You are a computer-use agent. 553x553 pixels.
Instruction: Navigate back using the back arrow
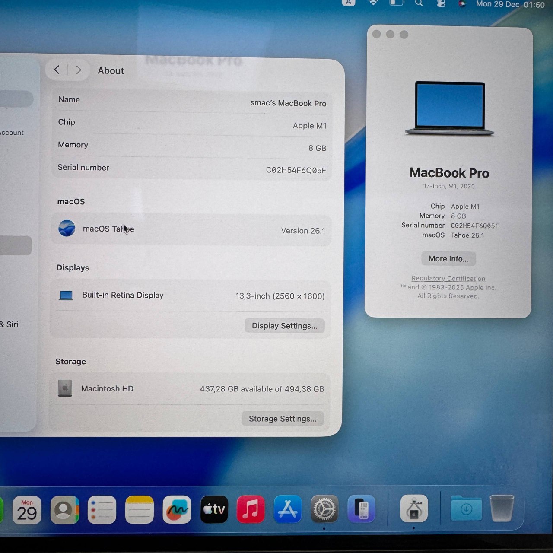pos(56,70)
